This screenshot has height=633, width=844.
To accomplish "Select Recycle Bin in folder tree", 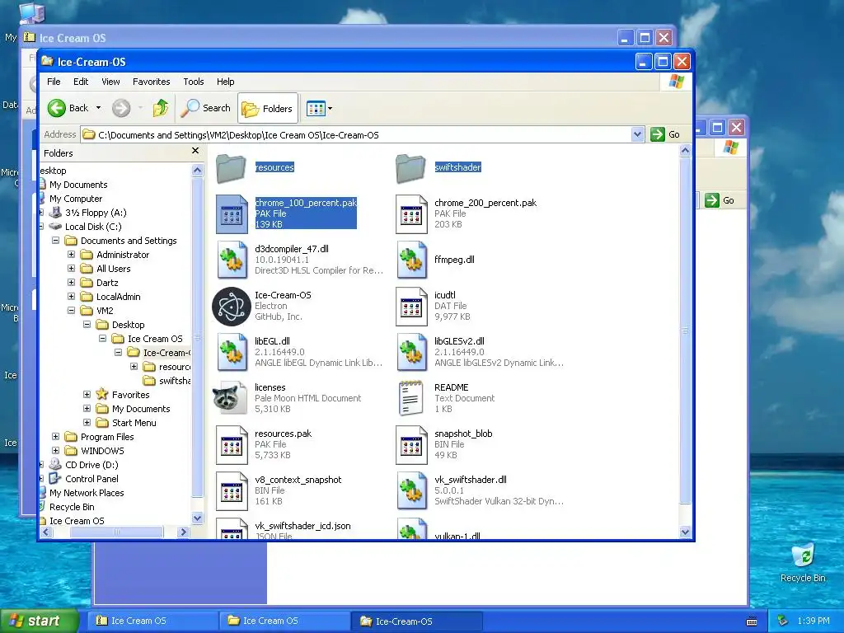I will [72, 507].
